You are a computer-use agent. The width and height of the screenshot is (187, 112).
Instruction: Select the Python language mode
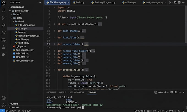pos(172,111)
